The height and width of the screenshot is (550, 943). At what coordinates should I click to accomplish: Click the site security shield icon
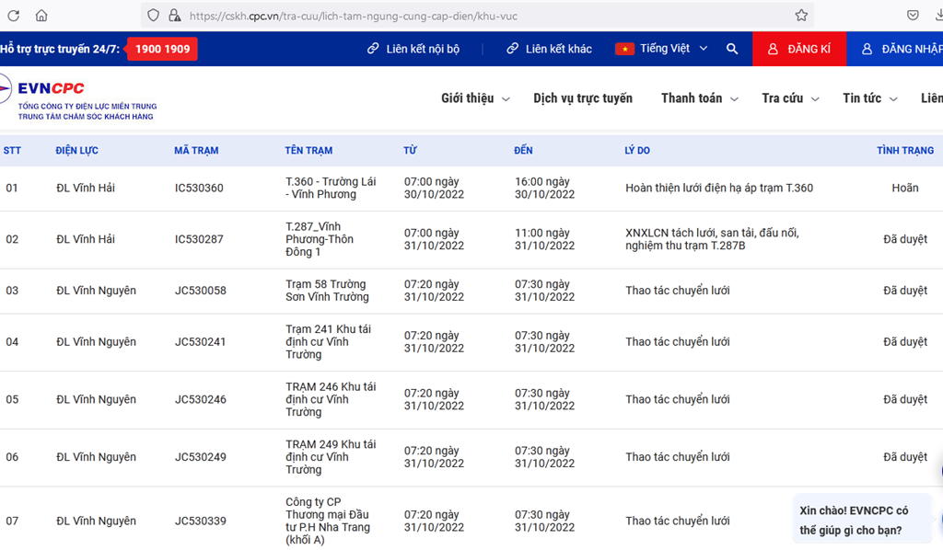153,16
